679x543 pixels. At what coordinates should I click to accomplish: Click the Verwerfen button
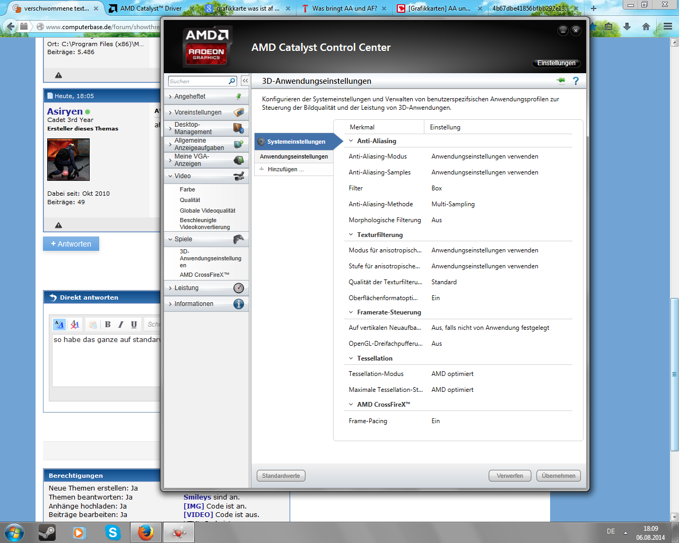[510, 476]
